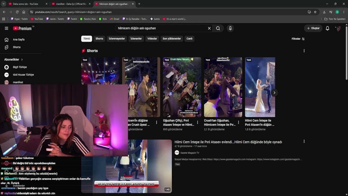Bookmark this page with the star
348x196 pixels.
(315, 12)
